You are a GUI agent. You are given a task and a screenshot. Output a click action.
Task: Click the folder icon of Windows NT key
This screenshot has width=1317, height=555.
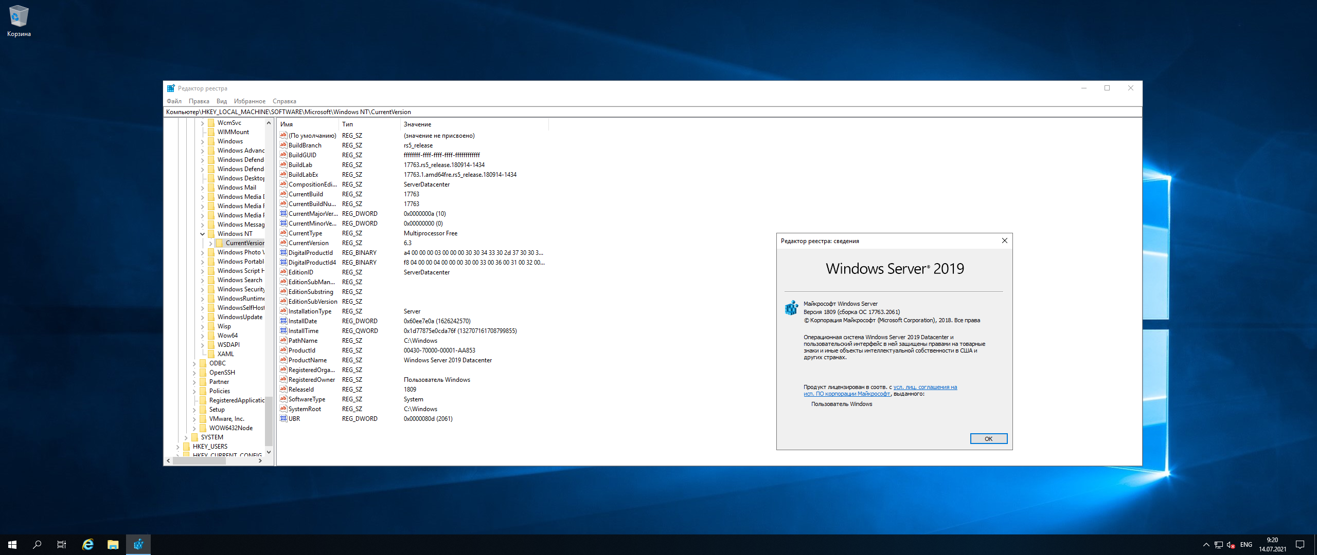tap(211, 234)
